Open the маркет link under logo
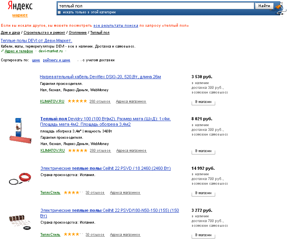The height and width of the screenshot is (248, 291). [20, 15]
